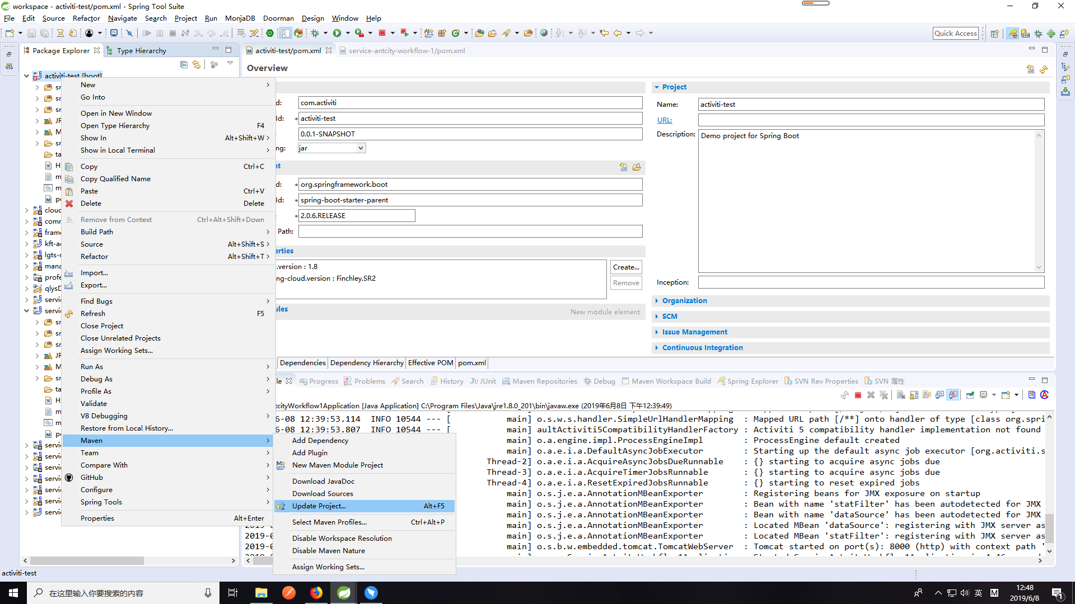Image resolution: width=1075 pixels, height=604 pixels.
Task: Click the URL hyperlink label
Action: (664, 120)
